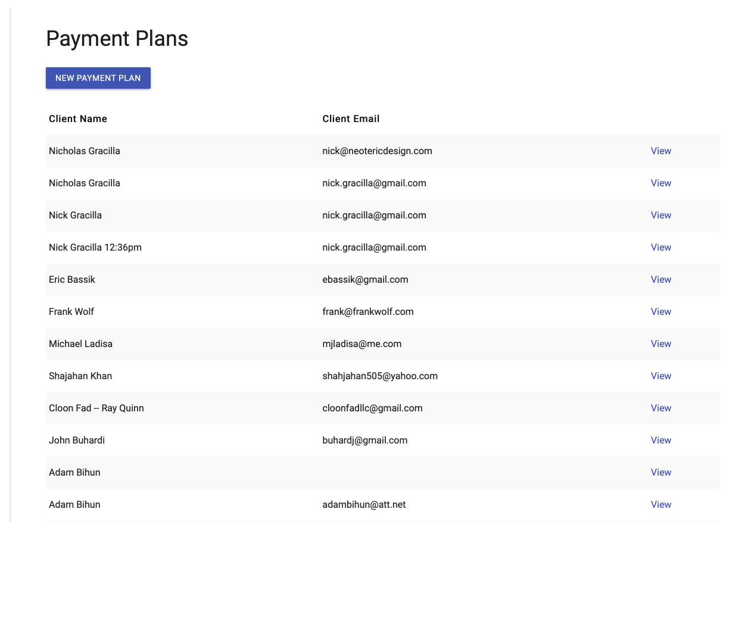Open John Buhardi's View link
Viewport: 742px width, 631px height.
point(660,441)
